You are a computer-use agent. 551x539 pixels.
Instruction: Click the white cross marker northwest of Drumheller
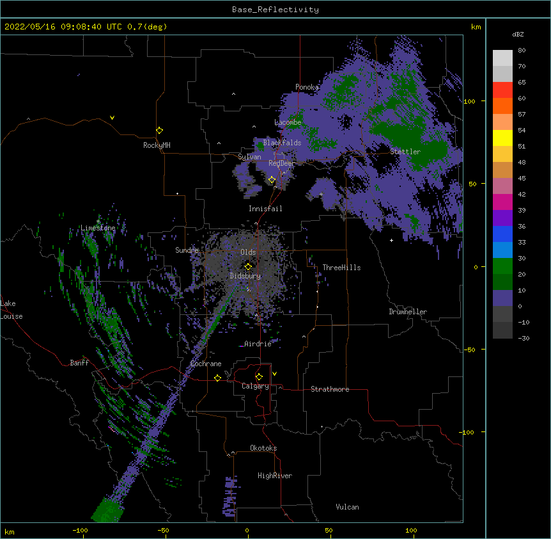pyautogui.click(x=391, y=240)
